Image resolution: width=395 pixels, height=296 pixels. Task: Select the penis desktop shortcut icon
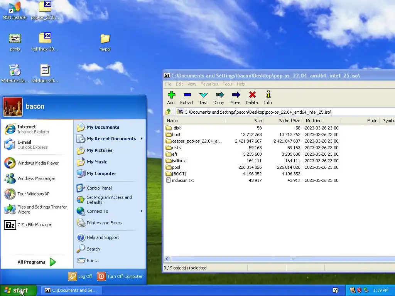[x=15, y=42]
